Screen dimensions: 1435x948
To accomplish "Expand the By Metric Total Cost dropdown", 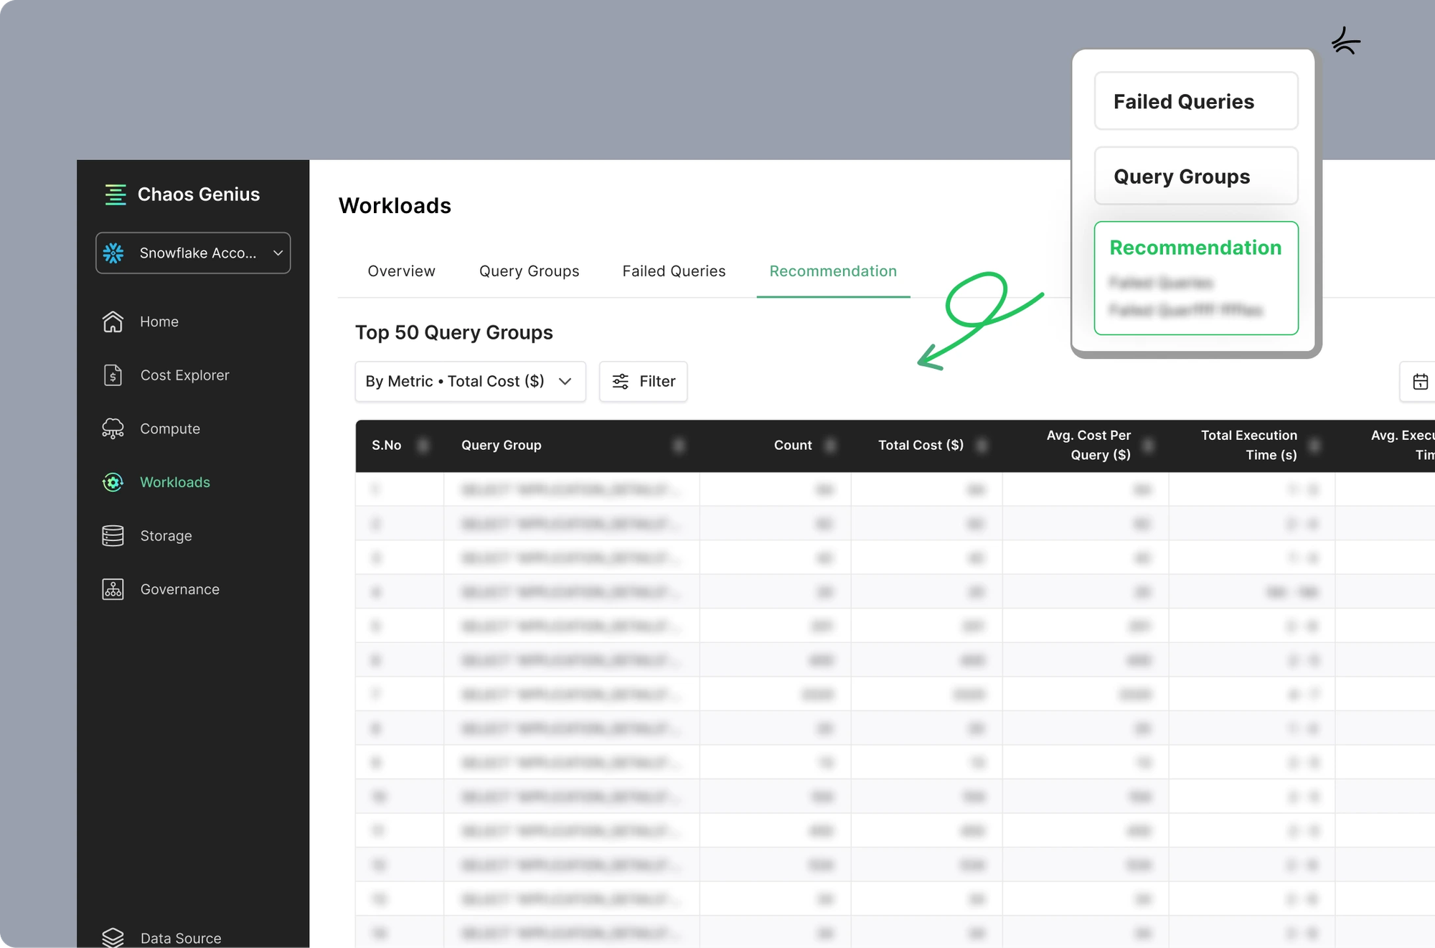I will (470, 381).
